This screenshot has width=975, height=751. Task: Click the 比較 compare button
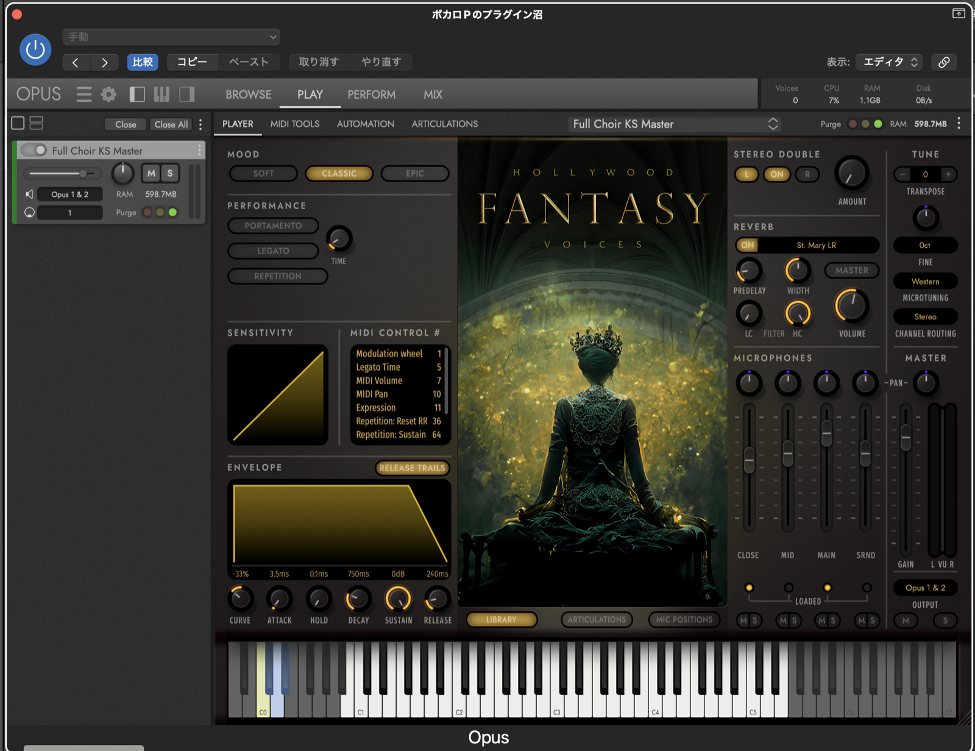pos(143,62)
